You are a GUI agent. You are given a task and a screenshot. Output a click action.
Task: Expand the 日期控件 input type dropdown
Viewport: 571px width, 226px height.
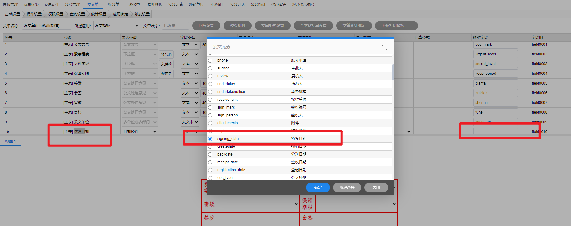coord(140,132)
